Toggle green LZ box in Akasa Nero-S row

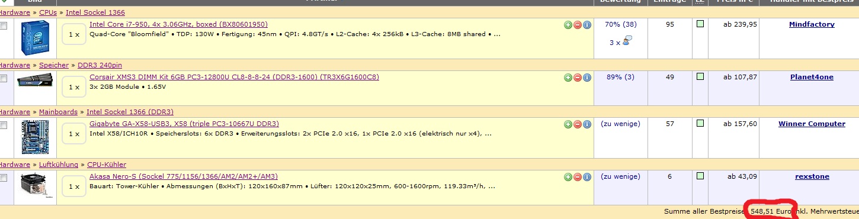tap(700, 176)
